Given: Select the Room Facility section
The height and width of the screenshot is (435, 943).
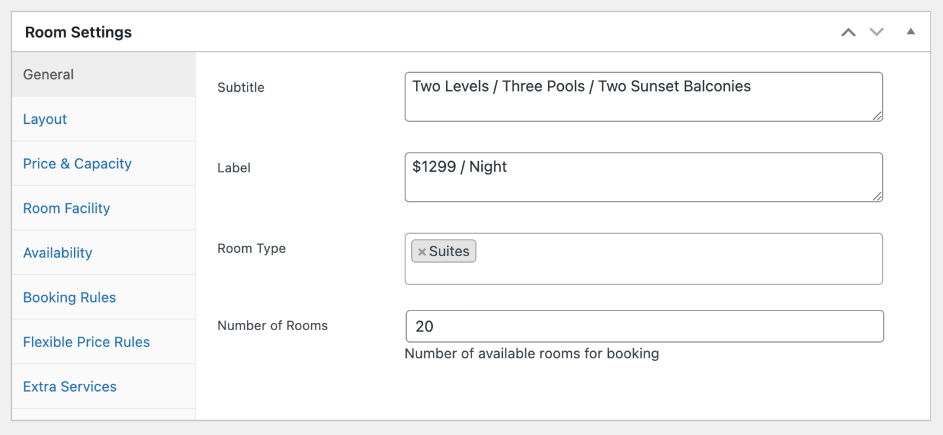Looking at the screenshot, I should click(x=66, y=208).
